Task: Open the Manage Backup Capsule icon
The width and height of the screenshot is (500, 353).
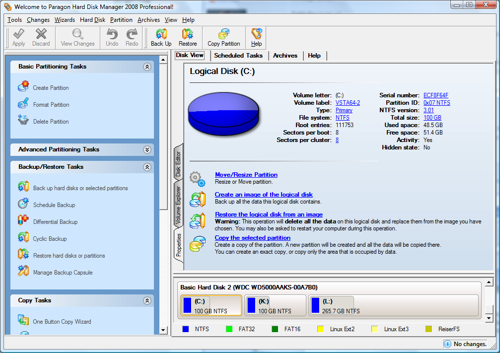Action: coord(23,272)
